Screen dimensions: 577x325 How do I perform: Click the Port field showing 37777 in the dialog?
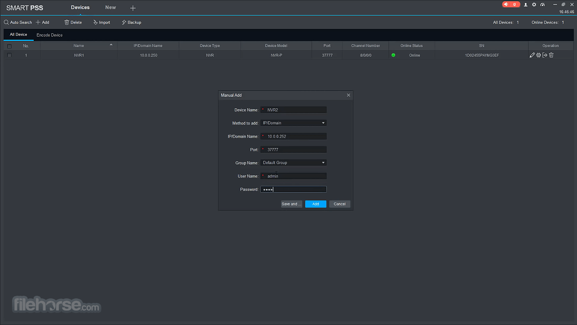[x=294, y=150]
